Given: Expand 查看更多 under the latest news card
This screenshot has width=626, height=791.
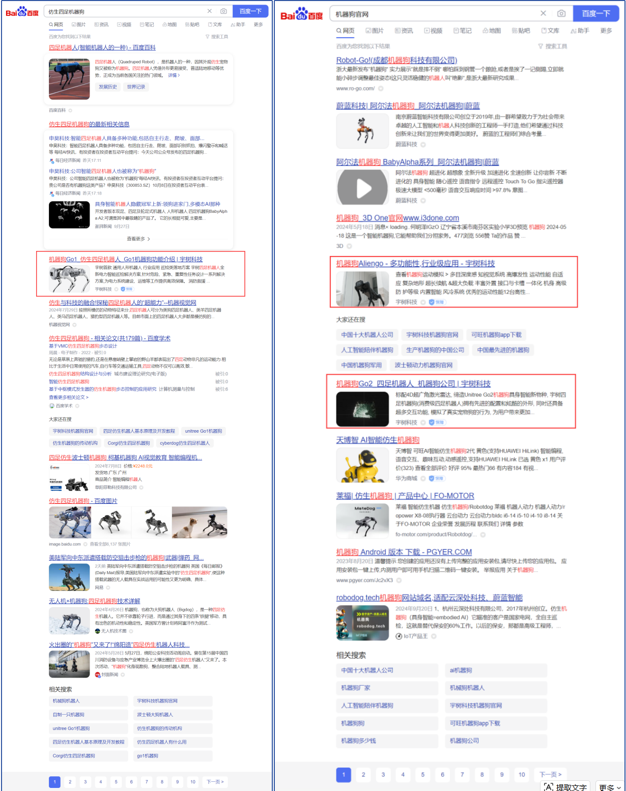Looking at the screenshot, I should pos(138,239).
